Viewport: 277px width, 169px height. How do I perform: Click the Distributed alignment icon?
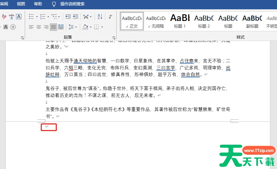[x=61, y=27]
